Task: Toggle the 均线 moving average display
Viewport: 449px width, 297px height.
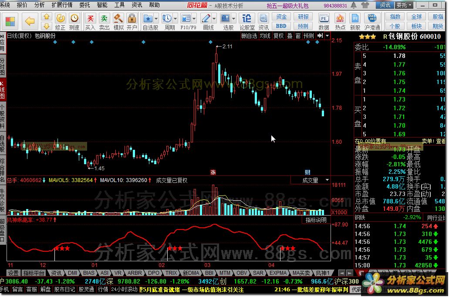Action: click(x=265, y=36)
